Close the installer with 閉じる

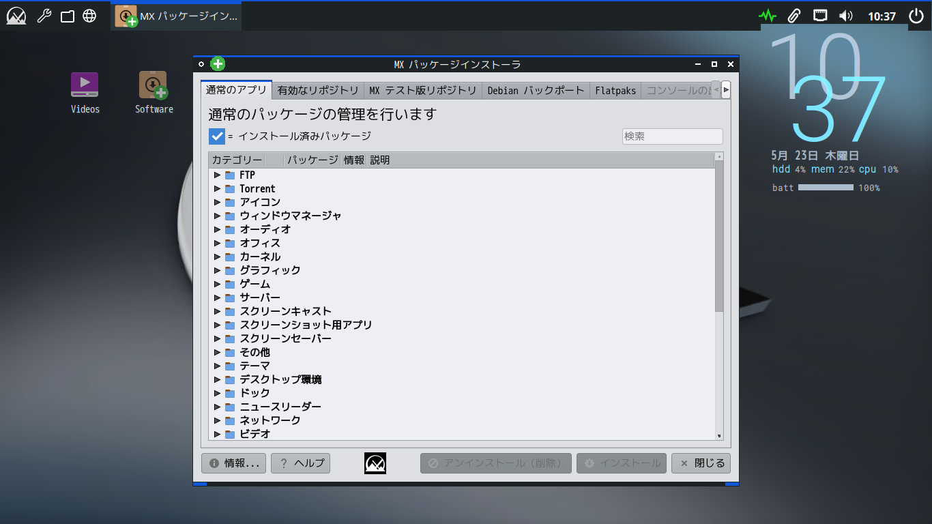coord(701,463)
